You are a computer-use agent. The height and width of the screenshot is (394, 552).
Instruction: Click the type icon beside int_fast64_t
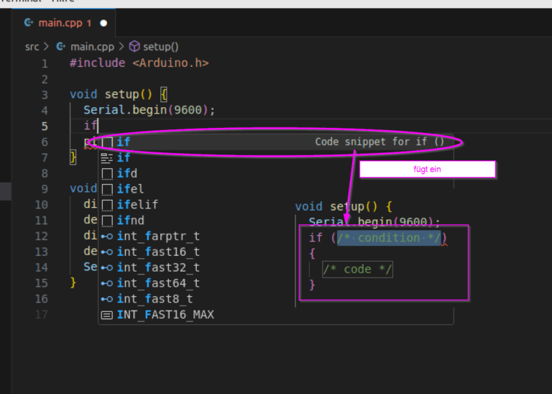click(x=107, y=283)
